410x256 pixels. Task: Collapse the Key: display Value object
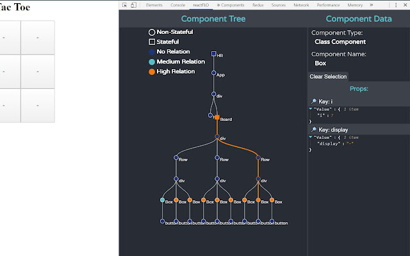tap(311, 136)
